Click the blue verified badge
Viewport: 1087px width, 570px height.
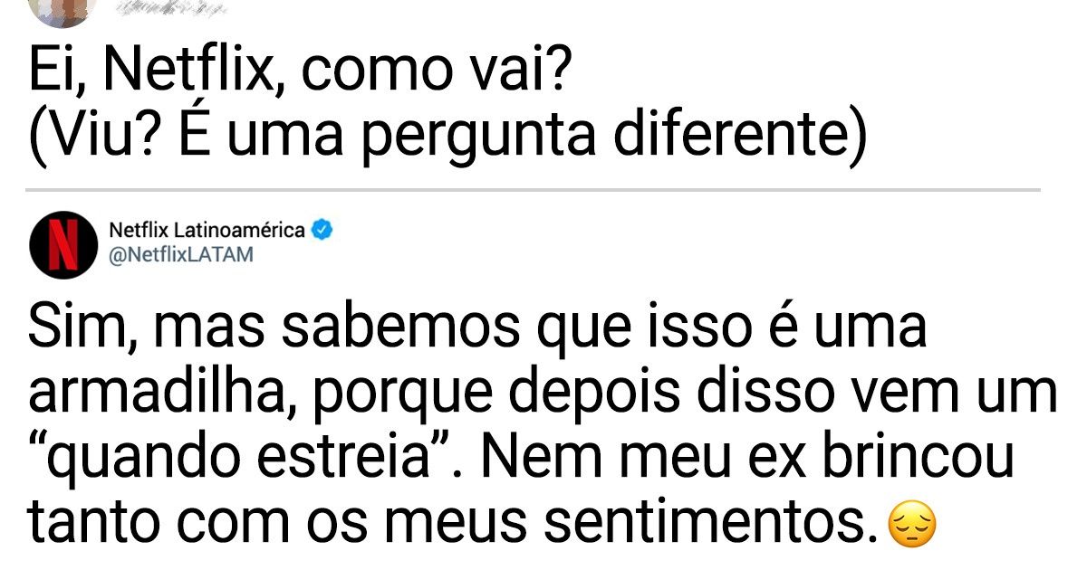coord(322,231)
